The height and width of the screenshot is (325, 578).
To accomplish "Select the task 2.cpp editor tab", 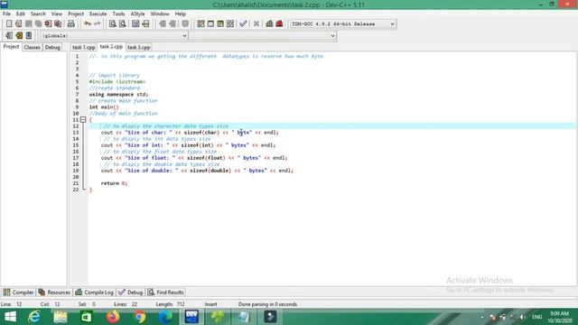I will pos(111,47).
